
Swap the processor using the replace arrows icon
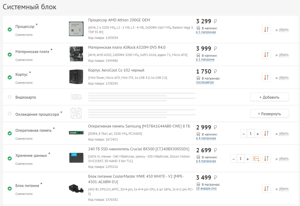click(266, 30)
